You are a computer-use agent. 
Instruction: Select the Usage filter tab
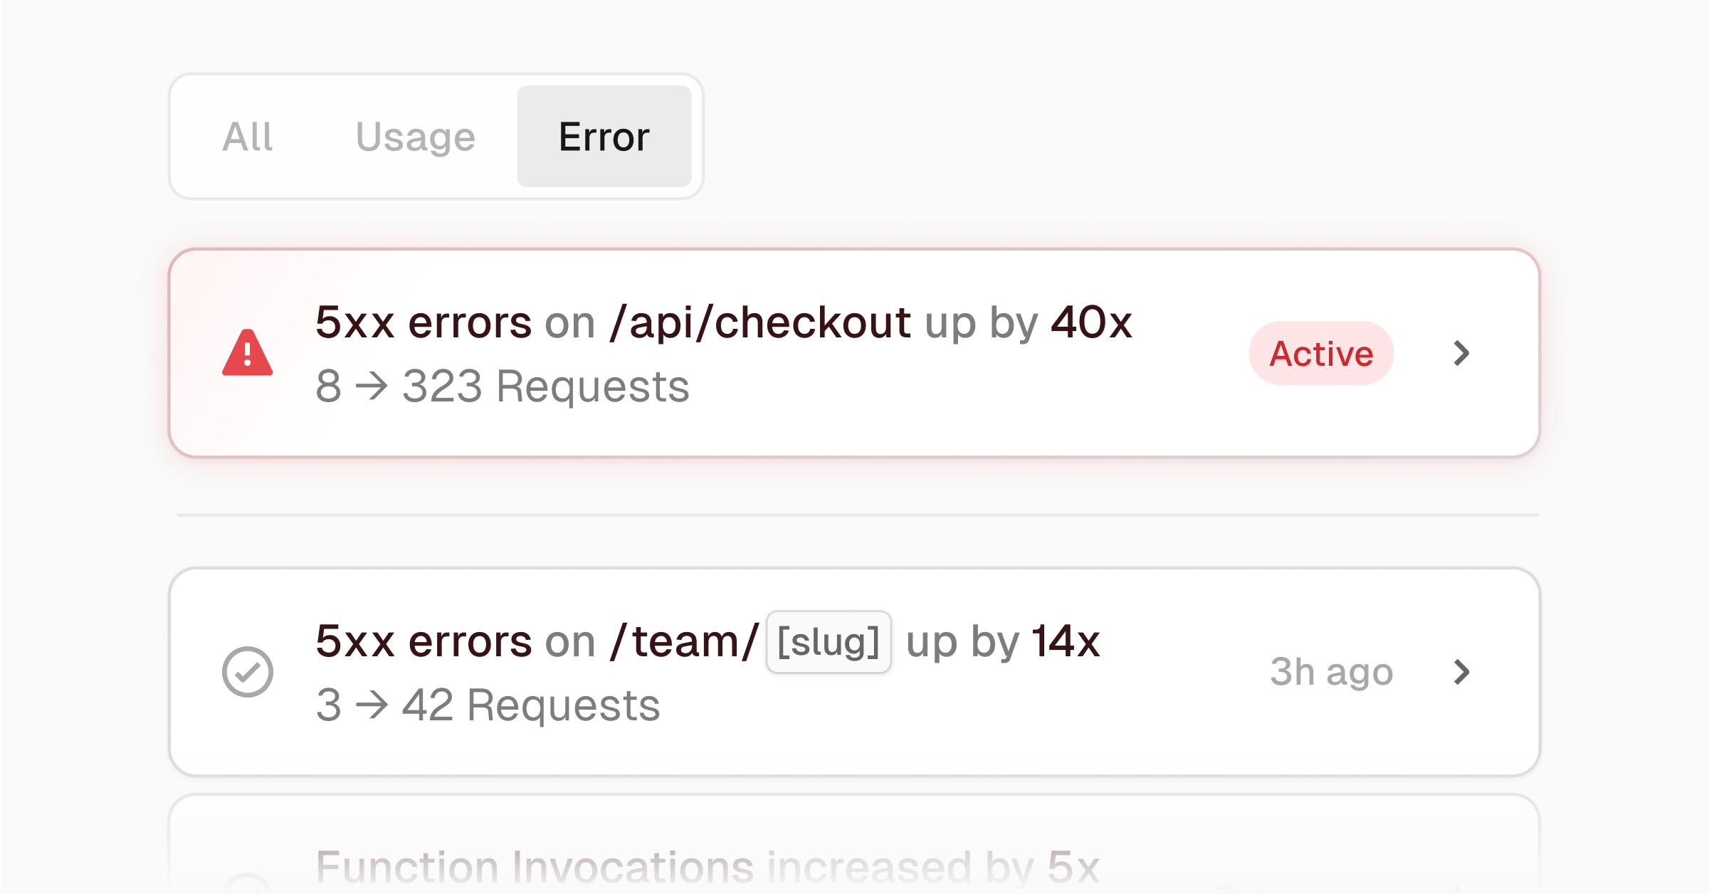pyautogui.click(x=415, y=136)
